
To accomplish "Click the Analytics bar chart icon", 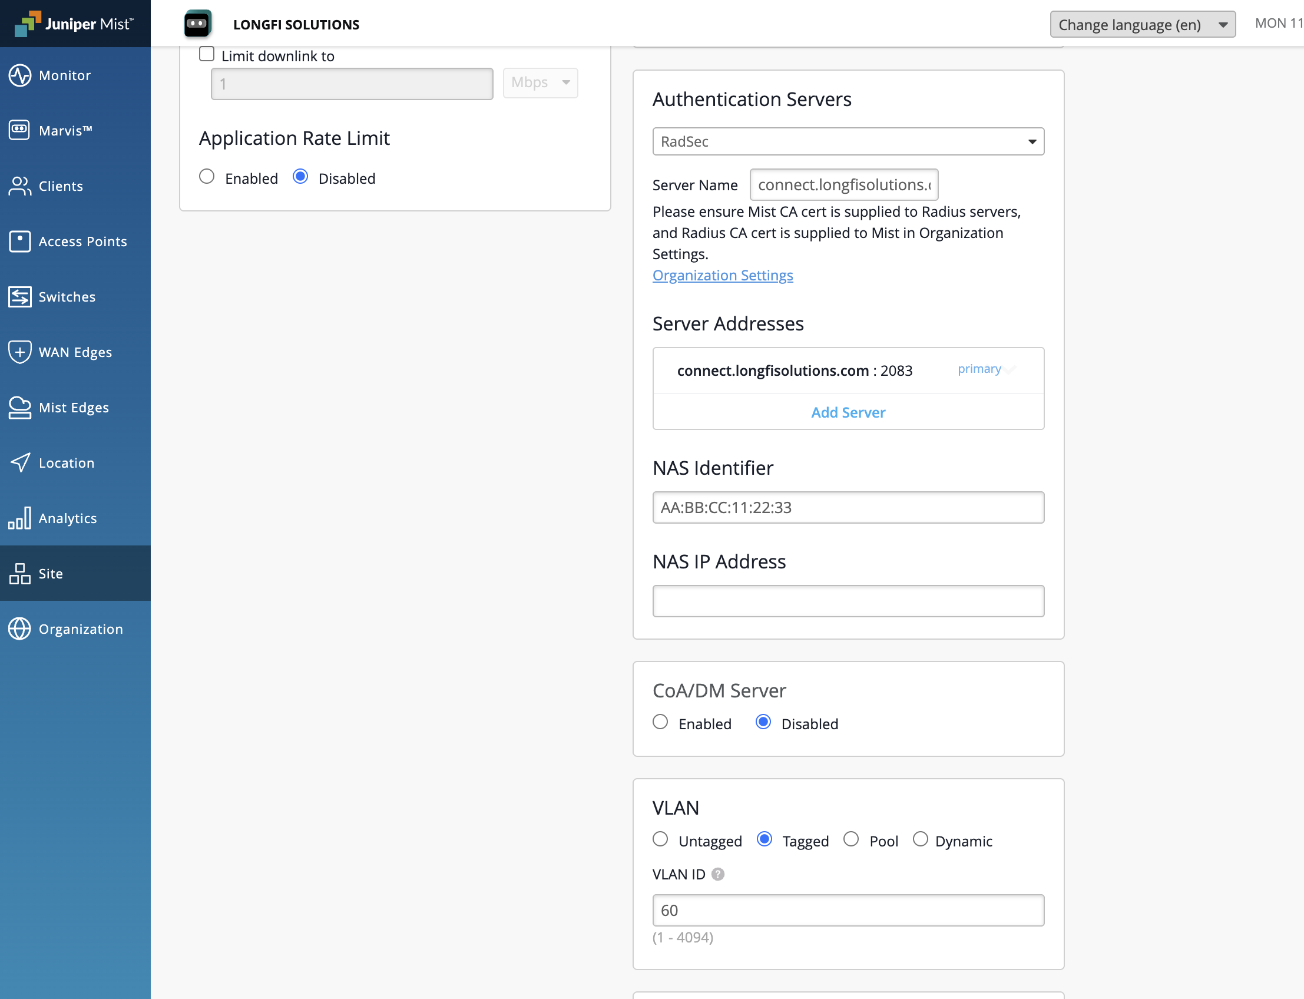I will click(x=19, y=518).
